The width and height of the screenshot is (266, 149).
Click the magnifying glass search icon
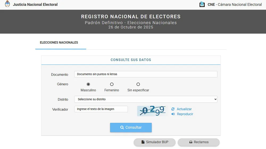tap(122, 127)
